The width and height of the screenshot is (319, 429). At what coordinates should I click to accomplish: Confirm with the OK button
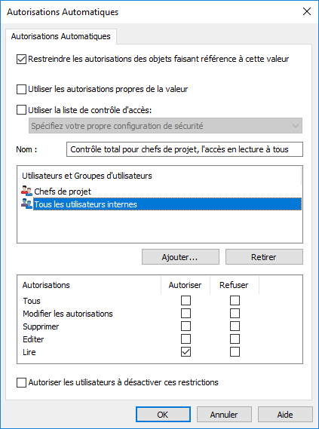point(163,415)
